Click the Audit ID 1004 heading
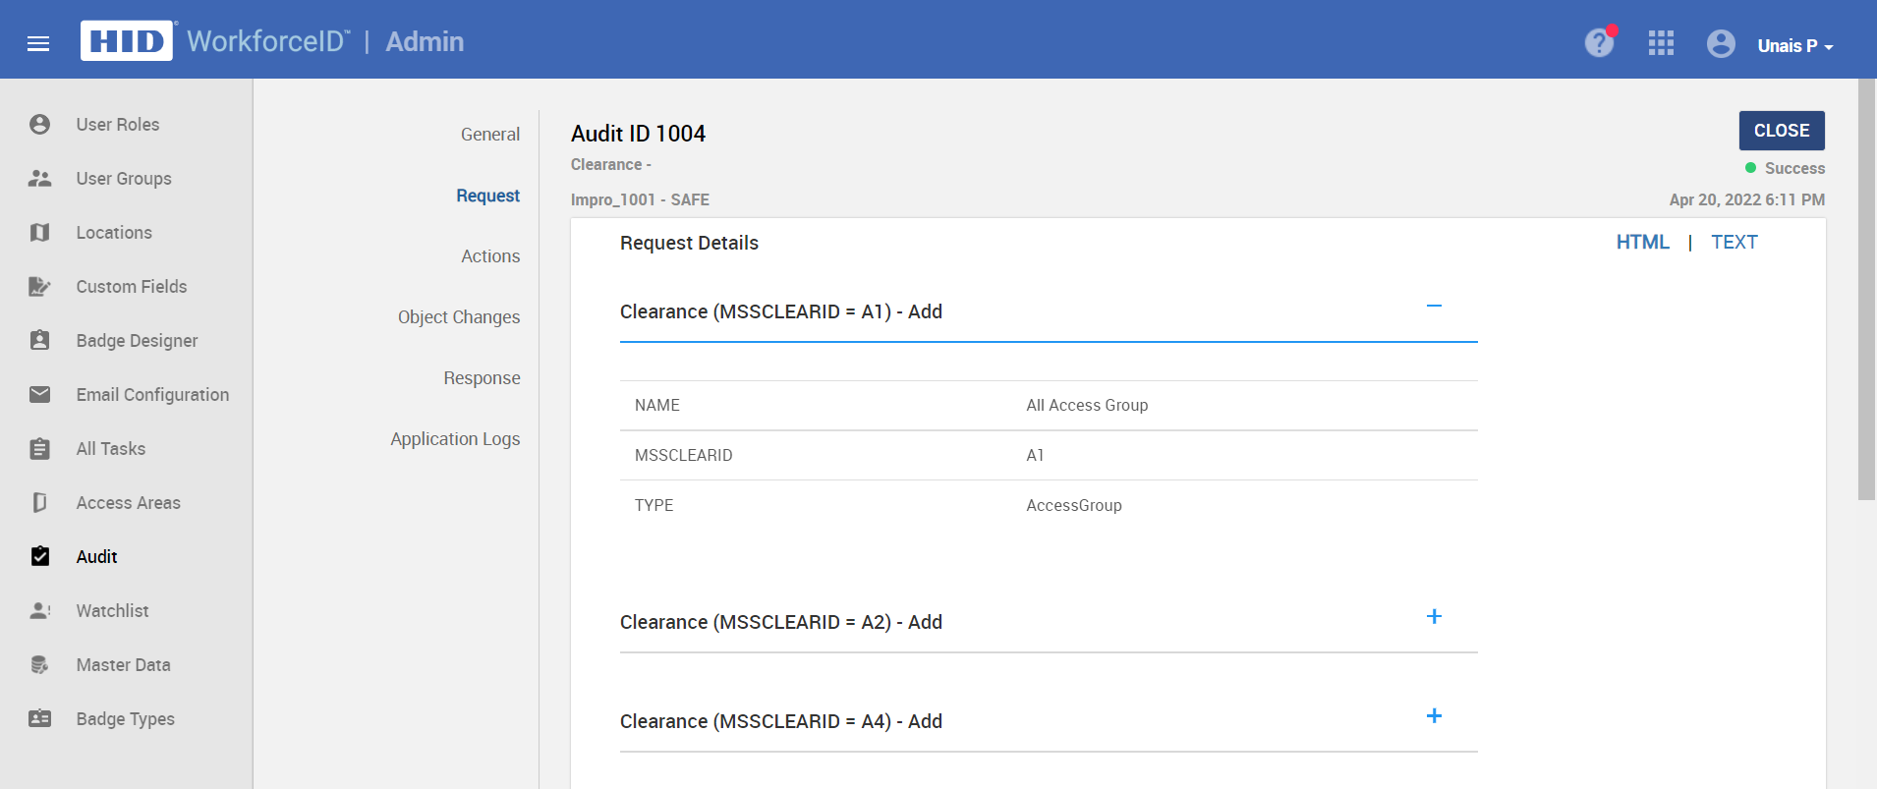The image size is (1877, 789). tap(638, 134)
